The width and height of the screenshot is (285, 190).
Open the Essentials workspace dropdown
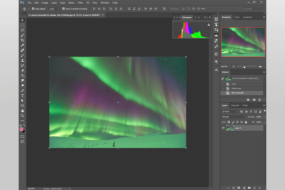tap(253, 9)
